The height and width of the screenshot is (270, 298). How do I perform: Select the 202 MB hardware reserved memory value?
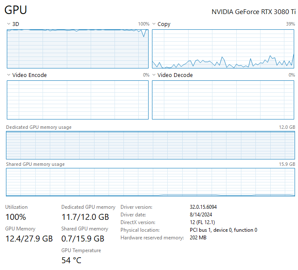point(198,238)
